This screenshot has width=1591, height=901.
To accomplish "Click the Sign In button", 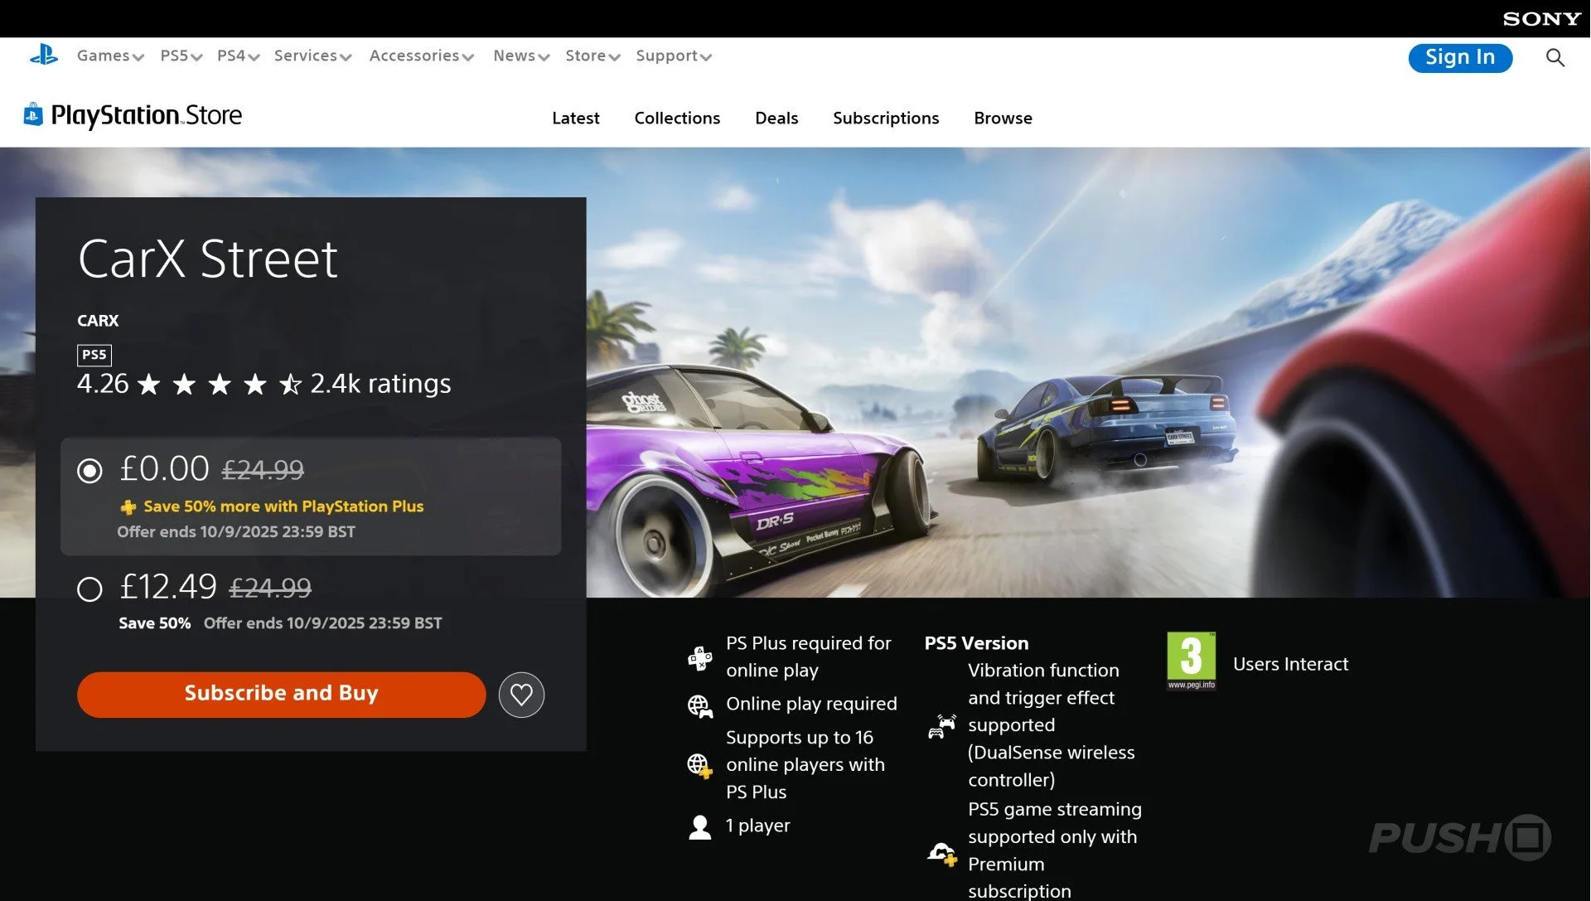I will point(1459,57).
